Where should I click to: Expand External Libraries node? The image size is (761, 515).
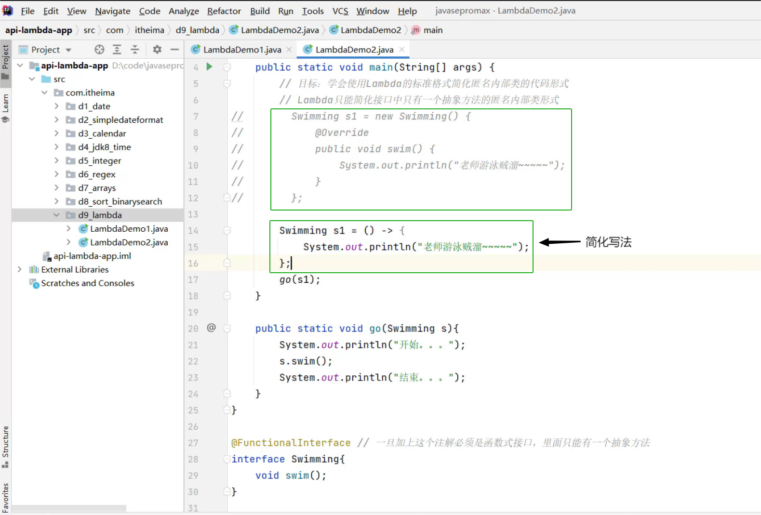(20, 269)
